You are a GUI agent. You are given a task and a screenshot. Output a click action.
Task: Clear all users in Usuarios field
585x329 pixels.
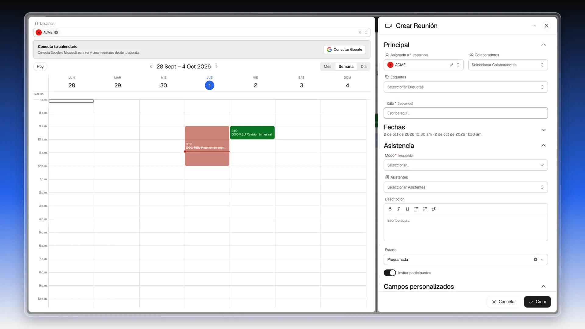pyautogui.click(x=360, y=32)
